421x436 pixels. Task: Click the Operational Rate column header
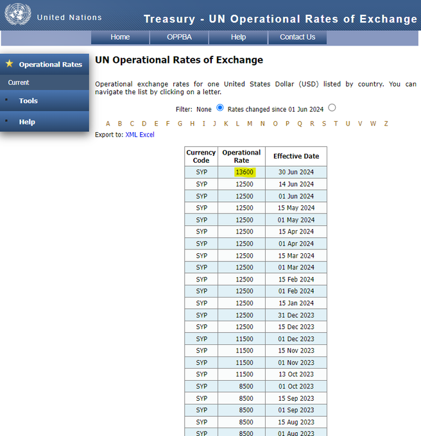(241, 156)
